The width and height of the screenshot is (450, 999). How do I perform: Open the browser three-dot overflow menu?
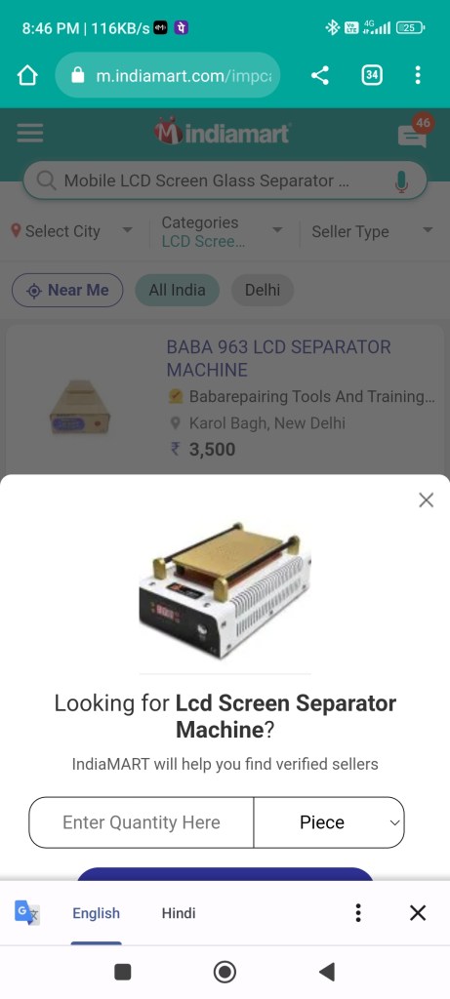tap(418, 75)
